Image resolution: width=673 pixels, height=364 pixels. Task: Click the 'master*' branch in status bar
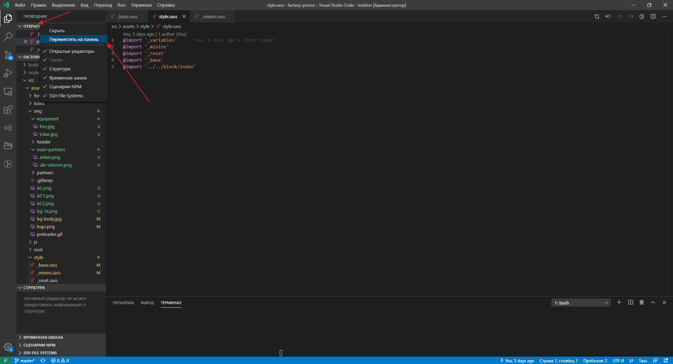(x=25, y=360)
